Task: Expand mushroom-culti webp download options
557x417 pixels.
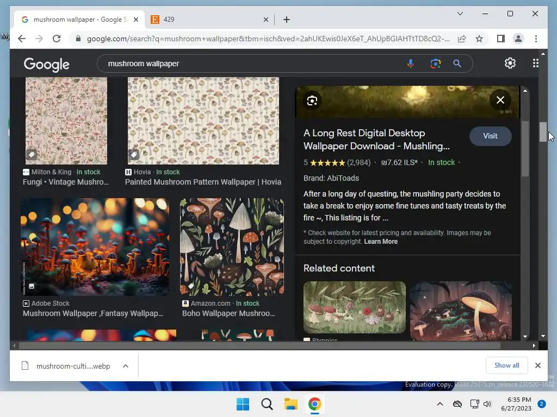Action: pyautogui.click(x=126, y=366)
